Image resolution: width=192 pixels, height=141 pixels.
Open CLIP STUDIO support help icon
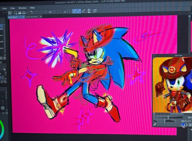95,11
